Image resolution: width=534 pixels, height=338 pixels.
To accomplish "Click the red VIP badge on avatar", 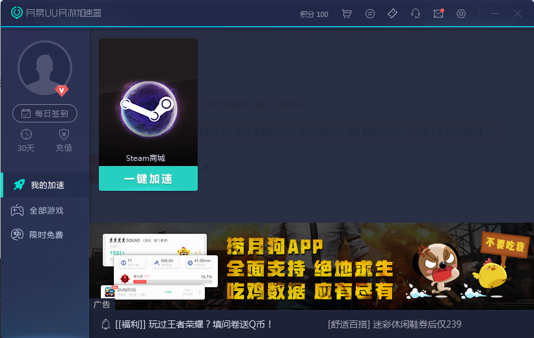I will click(x=62, y=91).
